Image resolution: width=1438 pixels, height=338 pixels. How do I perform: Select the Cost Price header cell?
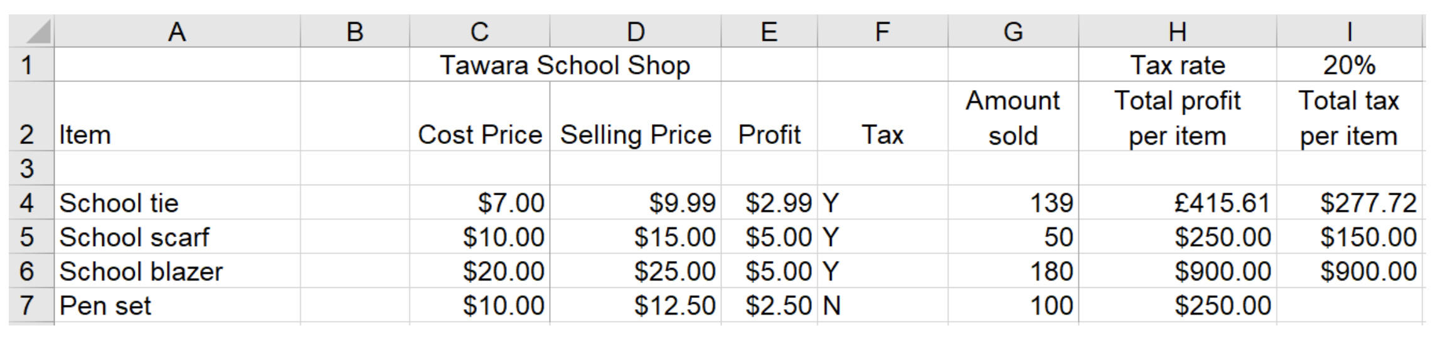(x=480, y=116)
